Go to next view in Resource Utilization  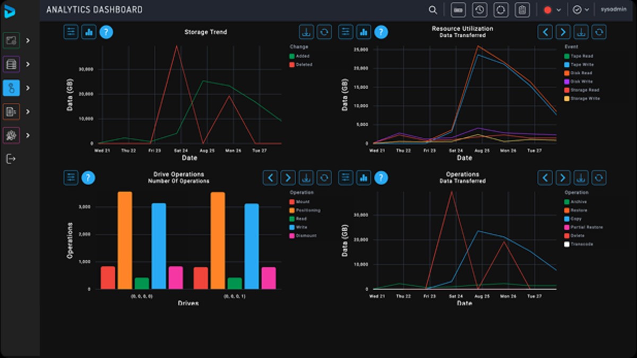pyautogui.click(x=563, y=32)
